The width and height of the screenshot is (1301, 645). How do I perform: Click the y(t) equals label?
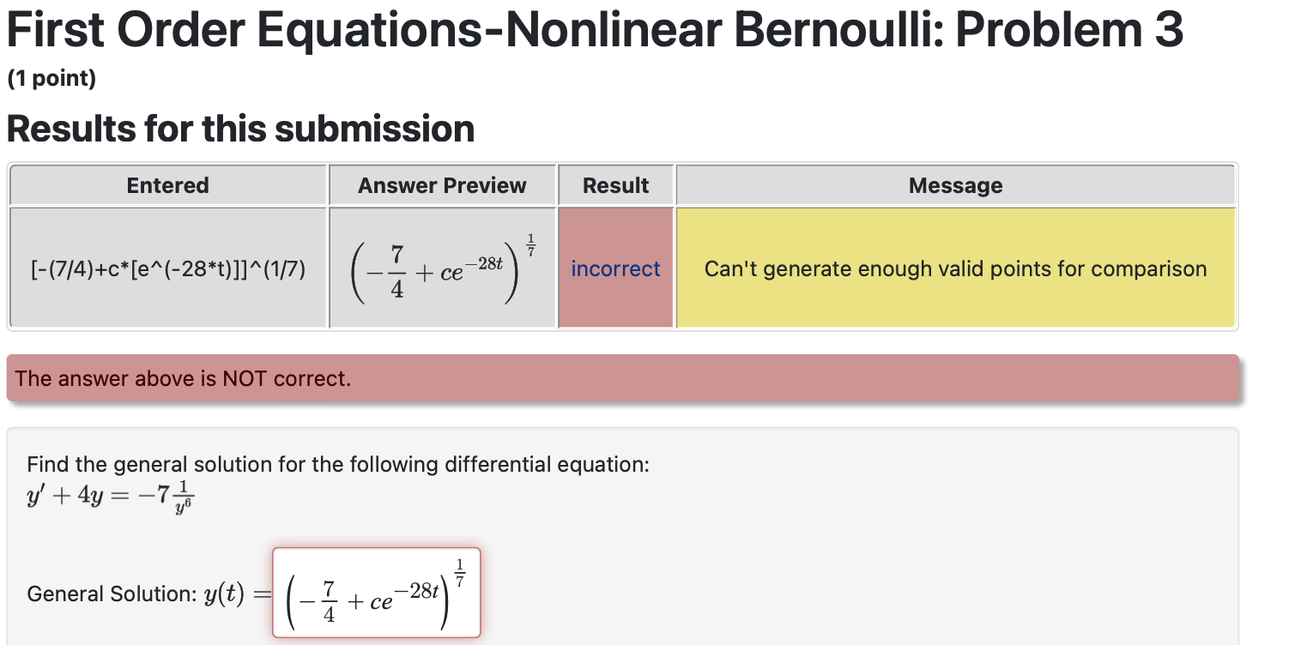point(234,592)
